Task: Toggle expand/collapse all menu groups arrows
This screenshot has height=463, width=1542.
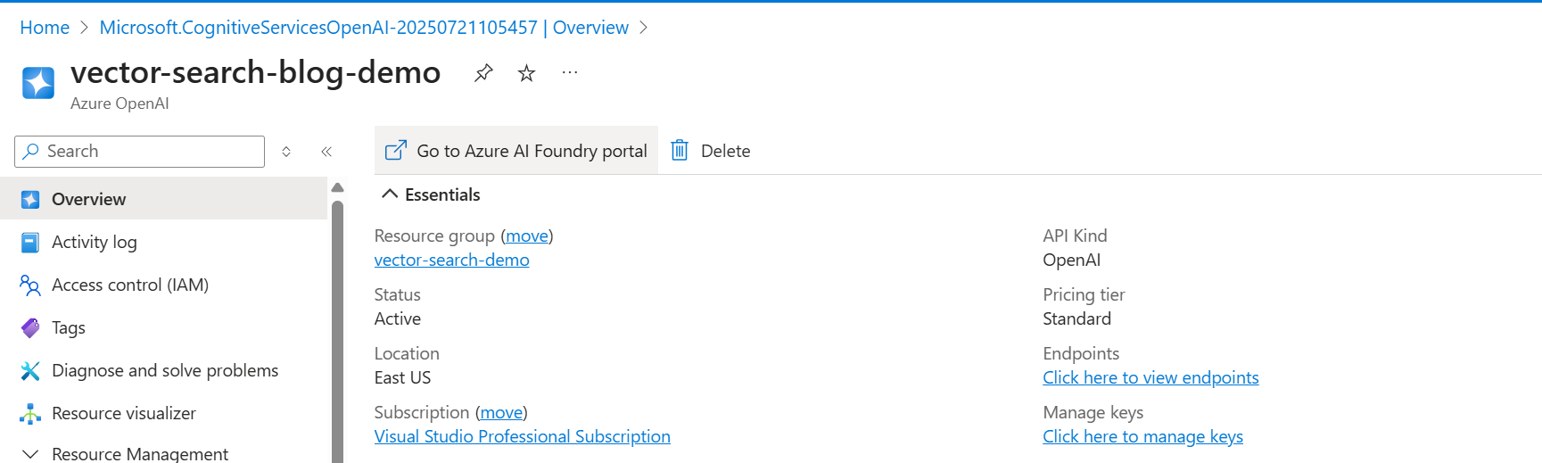Action: [x=286, y=152]
